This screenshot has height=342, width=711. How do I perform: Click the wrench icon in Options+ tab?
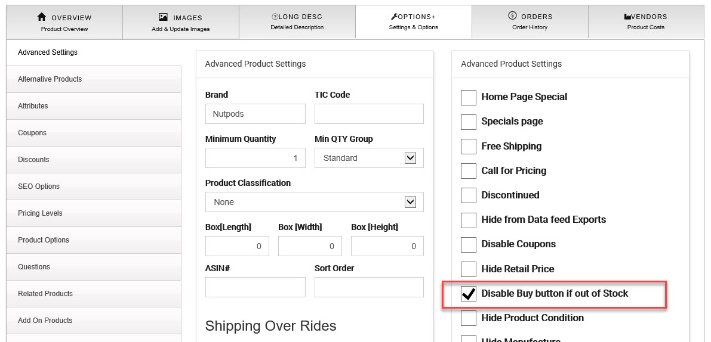[393, 17]
